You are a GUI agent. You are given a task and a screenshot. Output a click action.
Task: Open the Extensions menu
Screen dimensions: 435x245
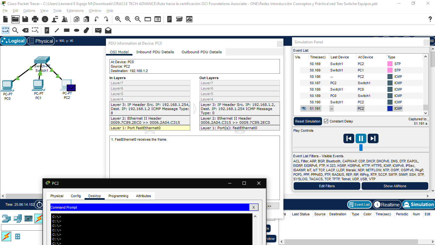[74, 11]
